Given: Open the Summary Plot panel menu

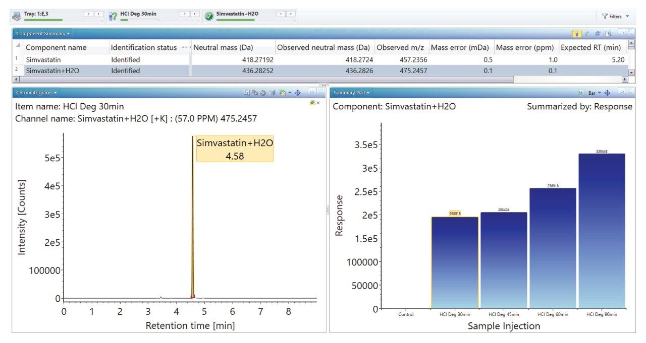Looking at the screenshot, I should click(x=351, y=93).
